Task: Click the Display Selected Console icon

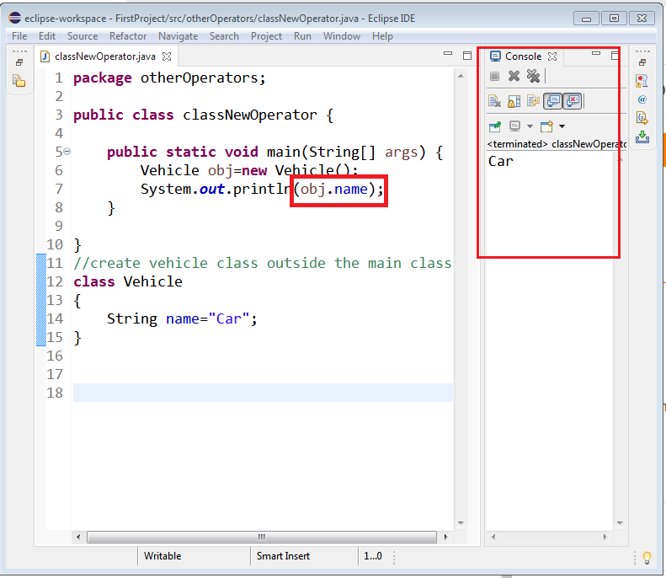Action: click(514, 126)
